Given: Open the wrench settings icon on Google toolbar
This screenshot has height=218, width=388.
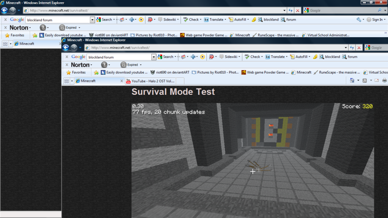Looking at the screenshot, I should (x=358, y=20).
